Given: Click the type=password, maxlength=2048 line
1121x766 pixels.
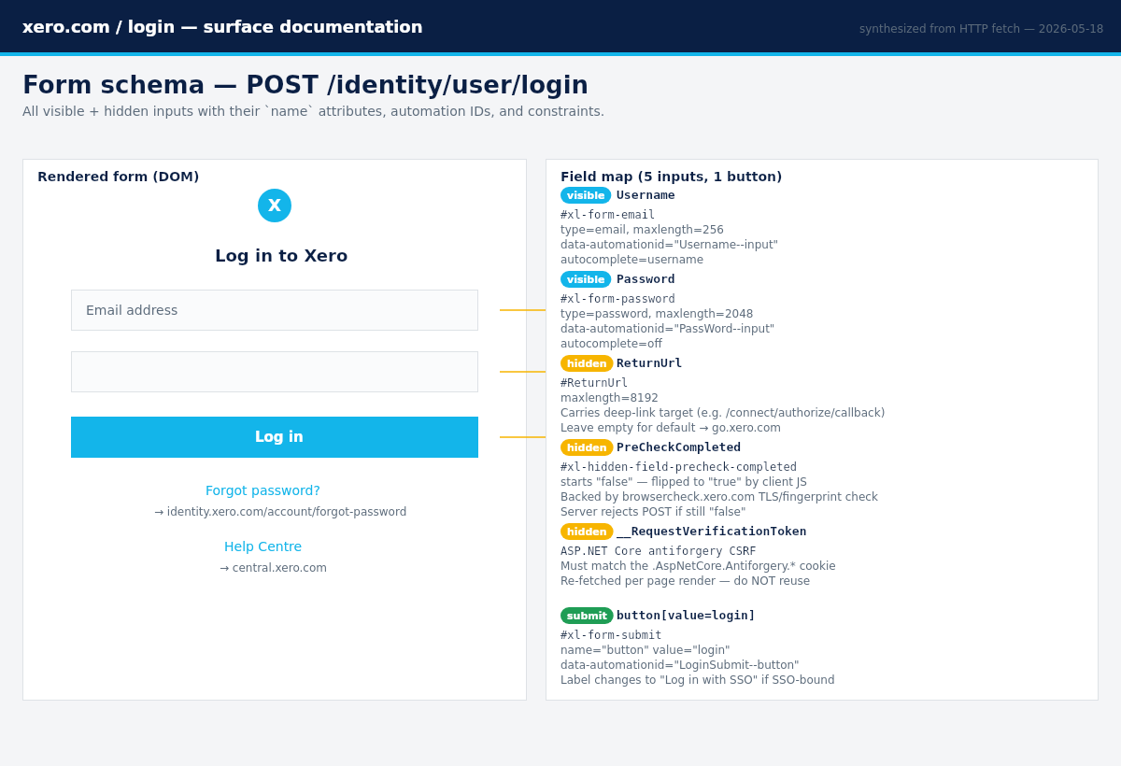Looking at the screenshot, I should click(x=657, y=314).
